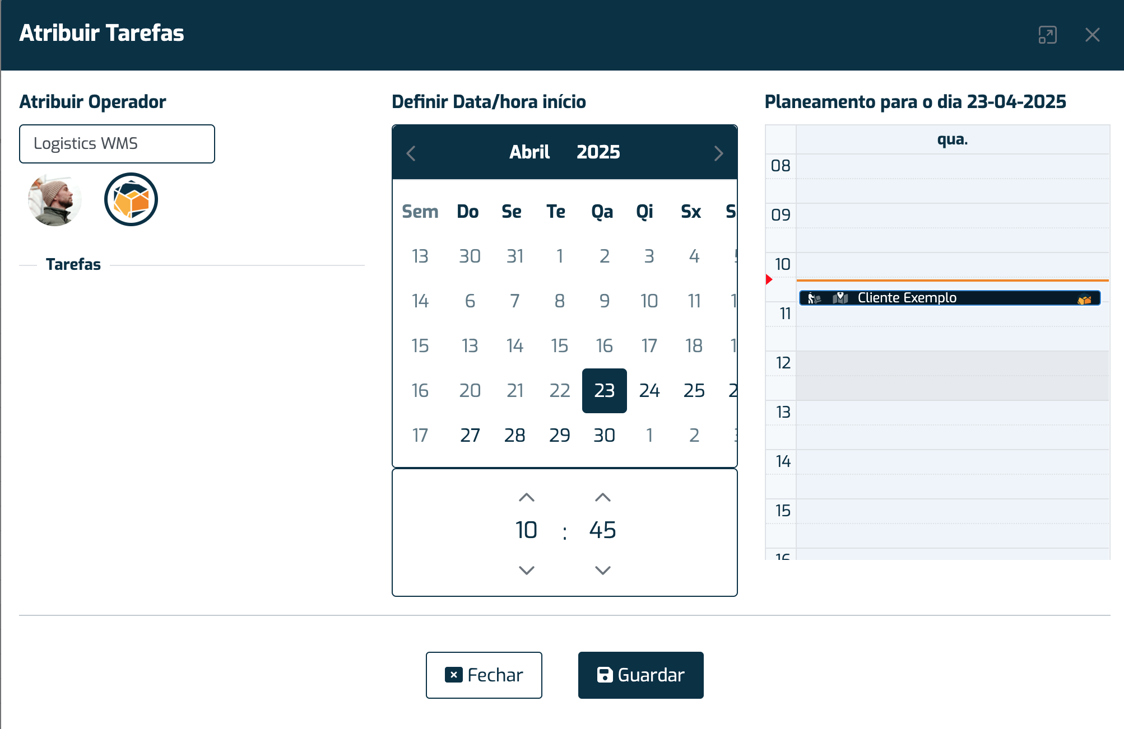Click the map pin icon on Cliente Exemplo event
1124x729 pixels.
point(840,298)
